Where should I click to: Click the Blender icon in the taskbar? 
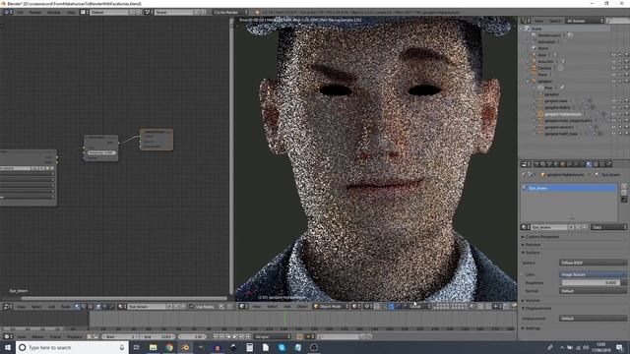(185, 347)
